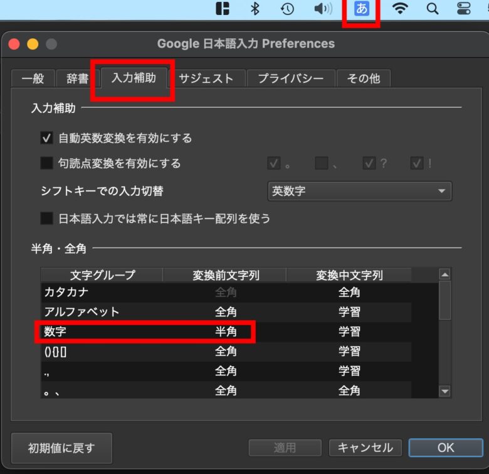The width and height of the screenshot is (489, 474).
Task: Change カタカナ 変換中文字列 全角 cell
Action: point(349,292)
